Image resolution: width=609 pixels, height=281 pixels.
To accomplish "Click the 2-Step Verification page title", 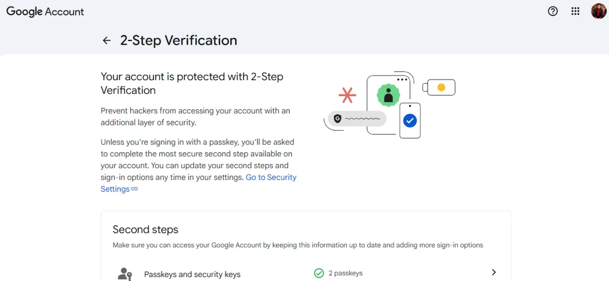I will click(178, 40).
